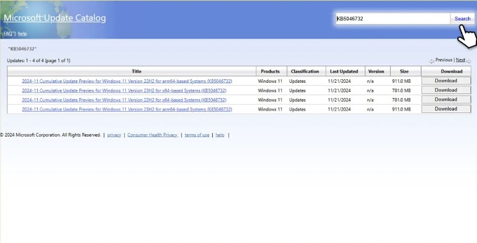Click the Download column header
This screenshot has height=243, width=477.
coord(452,71)
